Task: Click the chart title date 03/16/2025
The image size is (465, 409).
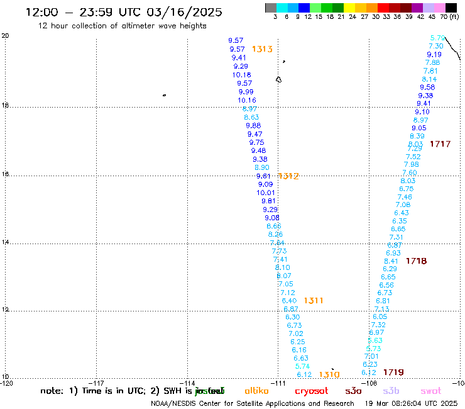Action: (x=184, y=13)
